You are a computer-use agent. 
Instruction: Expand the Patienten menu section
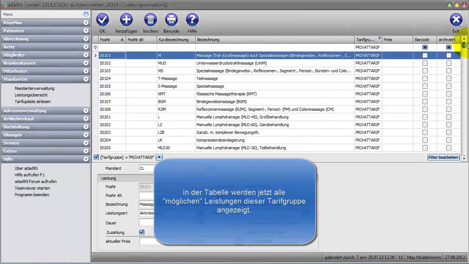coord(86,31)
